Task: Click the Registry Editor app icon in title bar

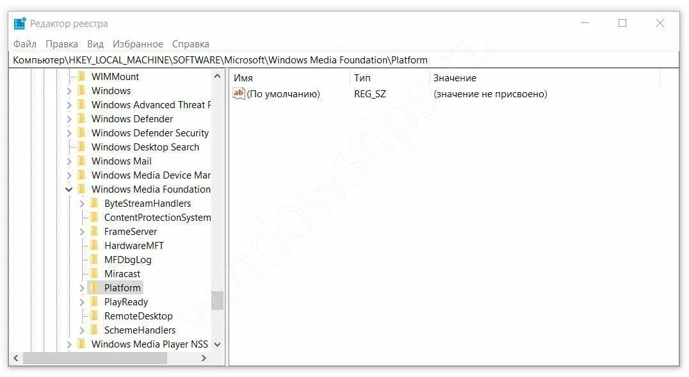Action: pos(20,23)
